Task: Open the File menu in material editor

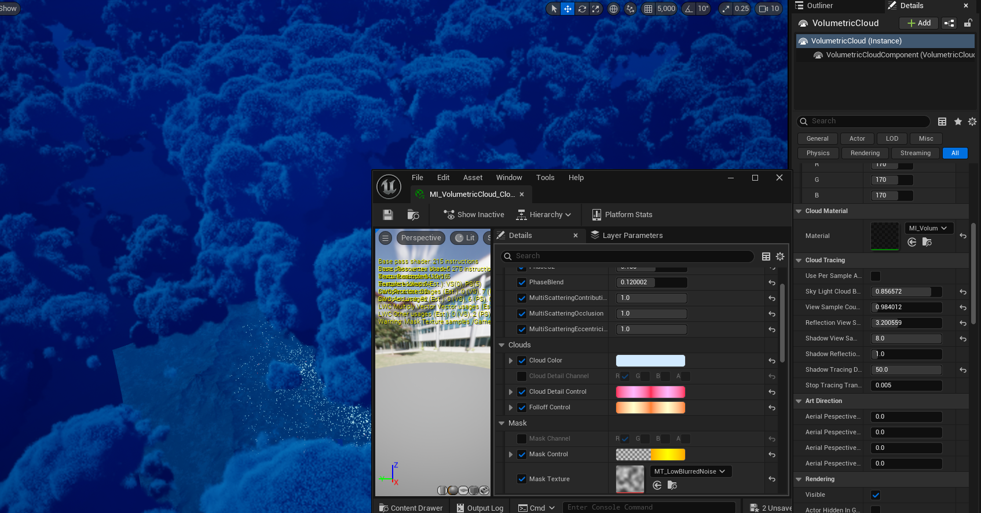Action: point(418,178)
